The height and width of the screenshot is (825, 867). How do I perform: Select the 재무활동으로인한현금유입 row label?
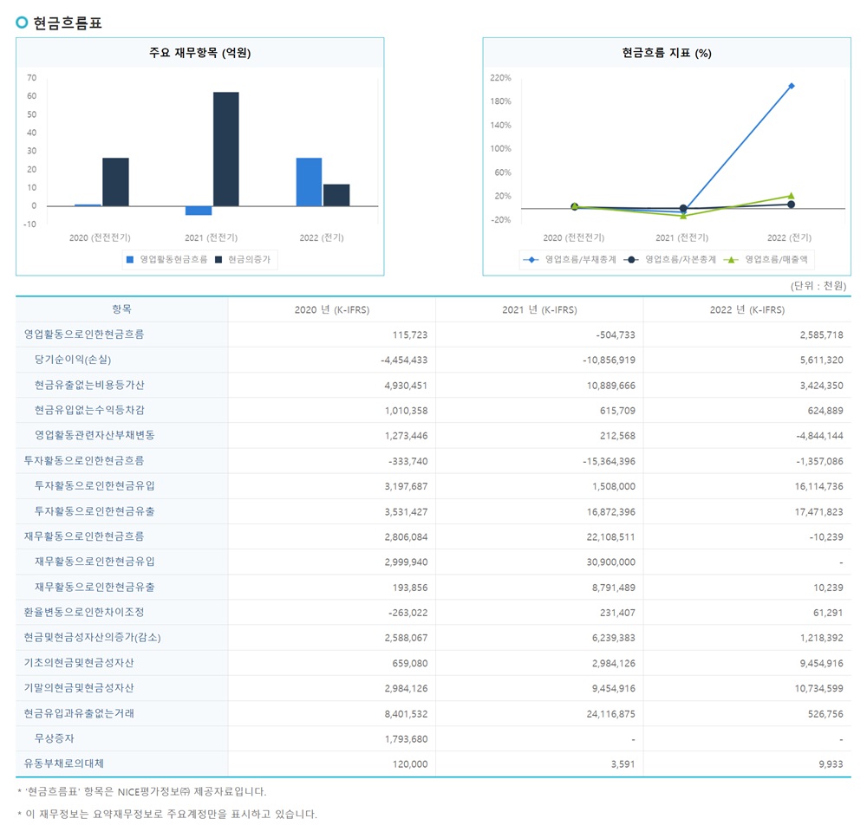coord(95,562)
